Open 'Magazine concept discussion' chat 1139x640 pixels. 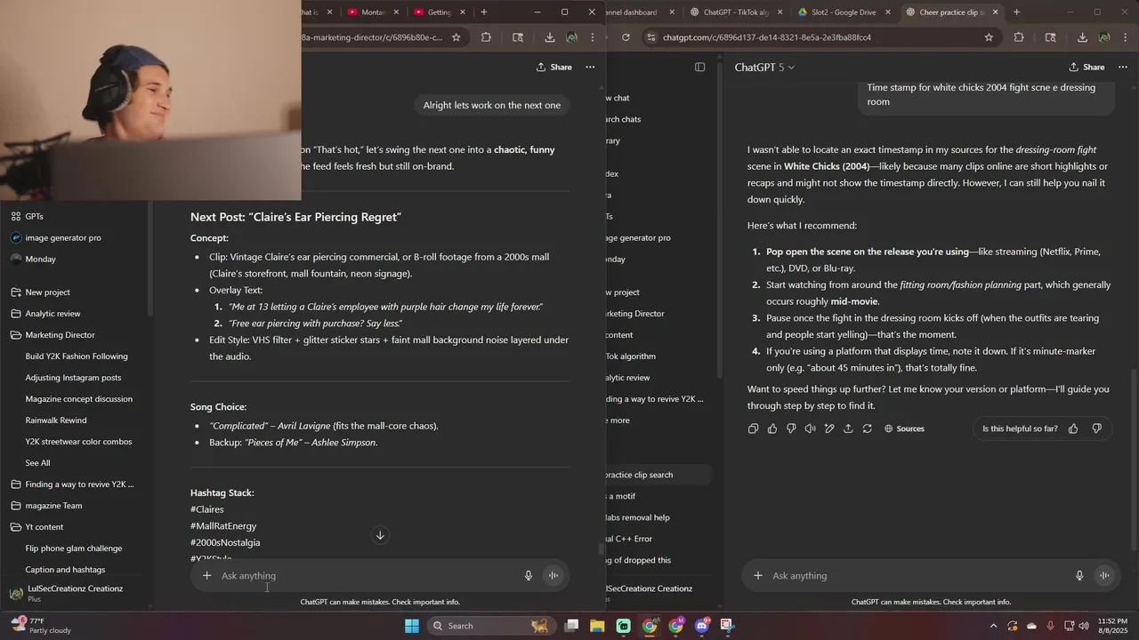coord(79,398)
